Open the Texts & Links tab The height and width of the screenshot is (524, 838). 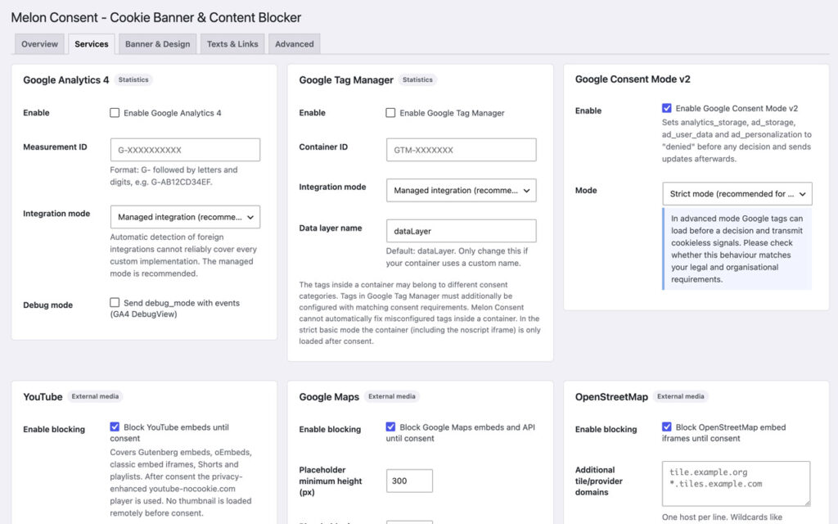tap(232, 44)
